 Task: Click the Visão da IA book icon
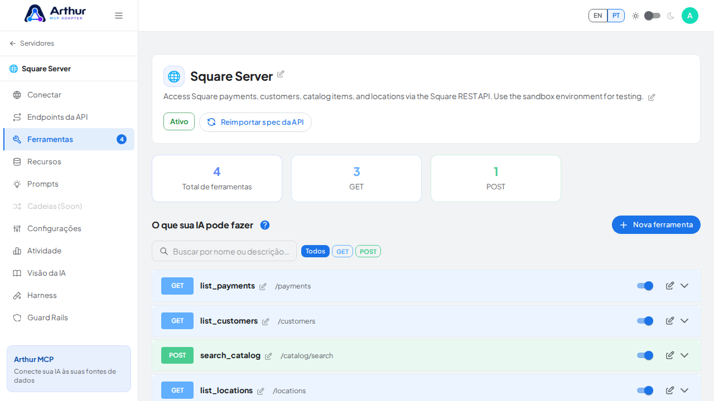[x=17, y=273]
